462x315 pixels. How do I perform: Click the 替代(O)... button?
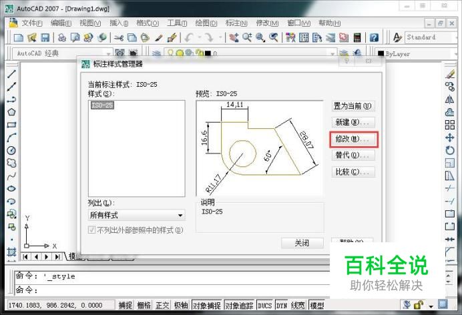point(353,155)
